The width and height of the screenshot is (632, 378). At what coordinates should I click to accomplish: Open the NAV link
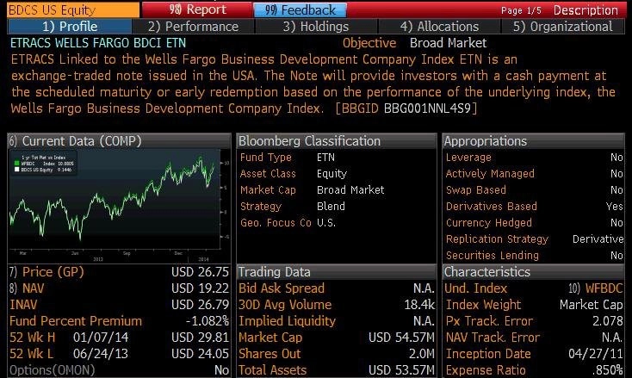[x=27, y=288]
